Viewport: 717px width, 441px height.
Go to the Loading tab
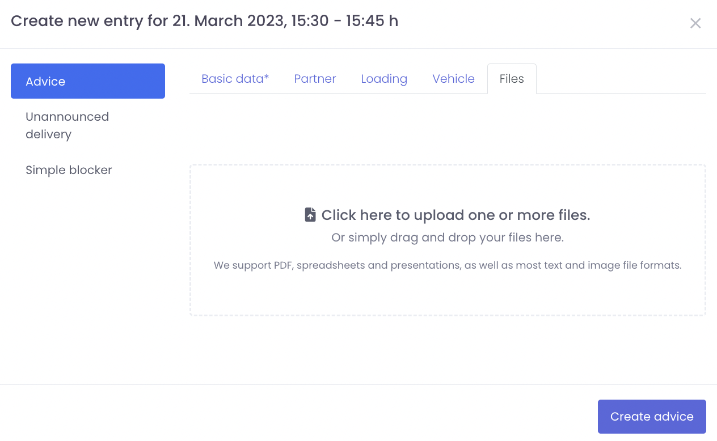tap(384, 79)
